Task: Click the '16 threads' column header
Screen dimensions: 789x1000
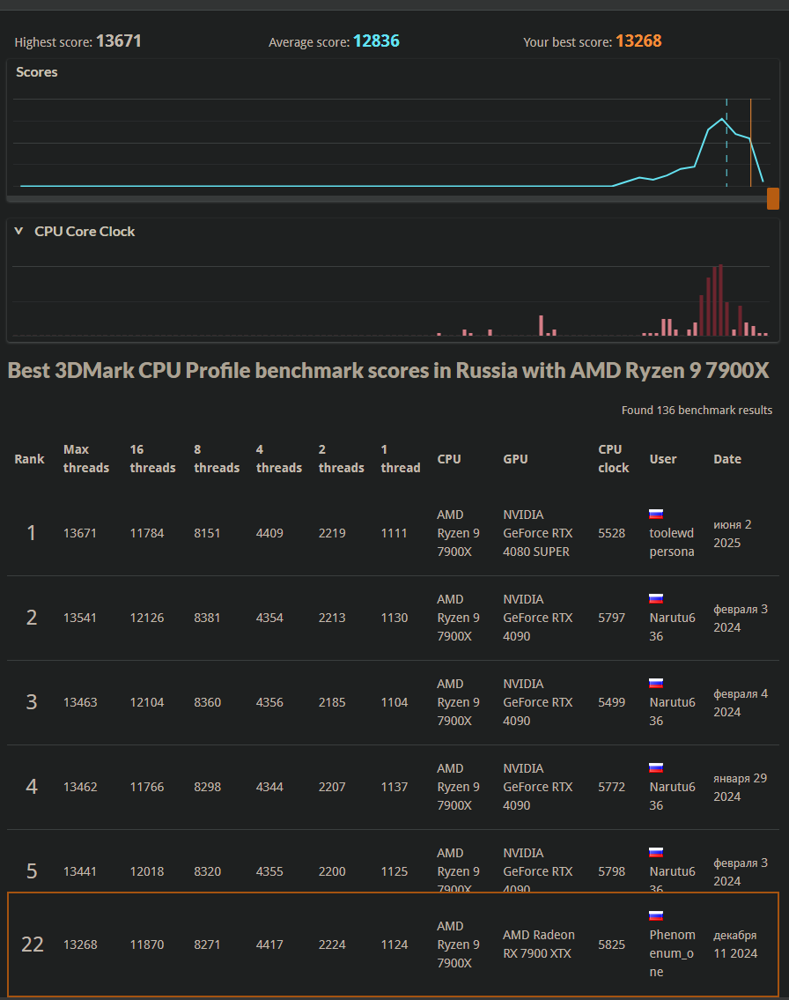Action: [x=152, y=458]
